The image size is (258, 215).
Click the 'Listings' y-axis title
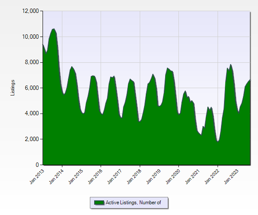pos(13,88)
